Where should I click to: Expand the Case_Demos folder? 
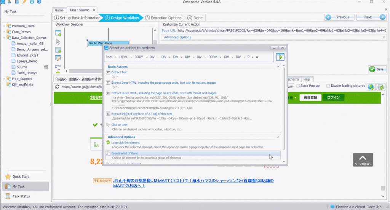click(4, 32)
